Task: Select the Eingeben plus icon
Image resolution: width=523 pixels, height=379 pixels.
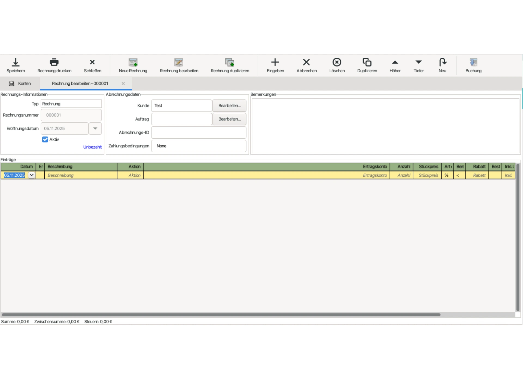Action: click(x=275, y=65)
